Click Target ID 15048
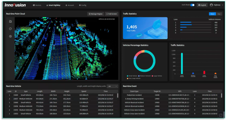Screen dimensions: 226x121 (157, 95)
